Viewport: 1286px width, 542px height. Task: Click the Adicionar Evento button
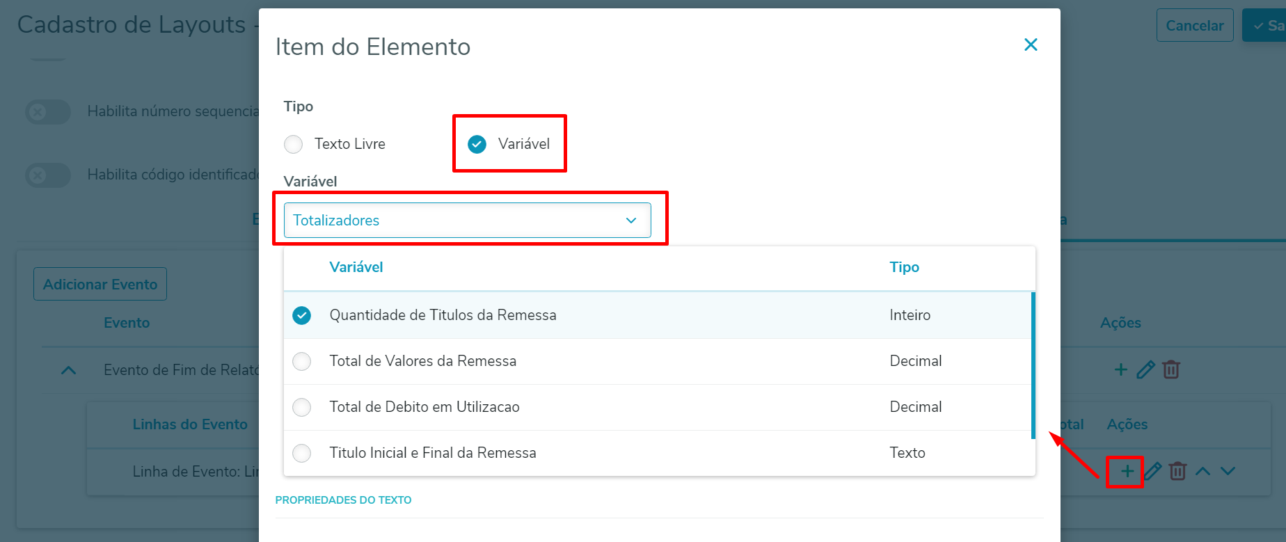pyautogui.click(x=100, y=284)
